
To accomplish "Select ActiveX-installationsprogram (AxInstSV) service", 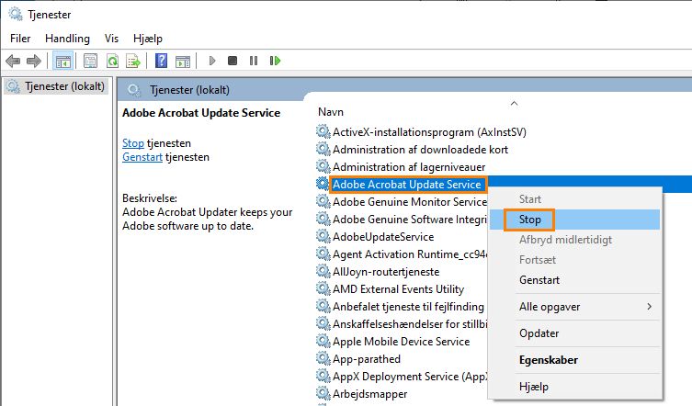I will [429, 132].
